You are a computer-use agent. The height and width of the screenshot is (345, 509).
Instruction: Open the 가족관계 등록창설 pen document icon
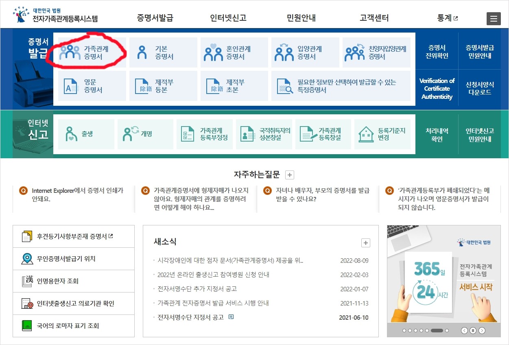pos(308,134)
